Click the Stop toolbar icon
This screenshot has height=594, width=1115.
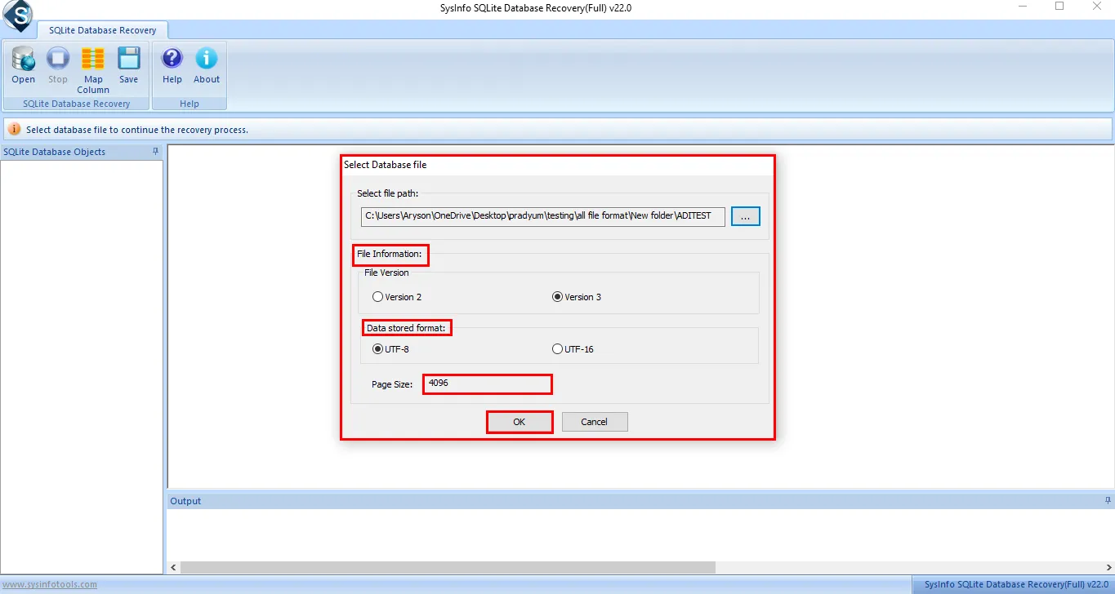(57, 65)
